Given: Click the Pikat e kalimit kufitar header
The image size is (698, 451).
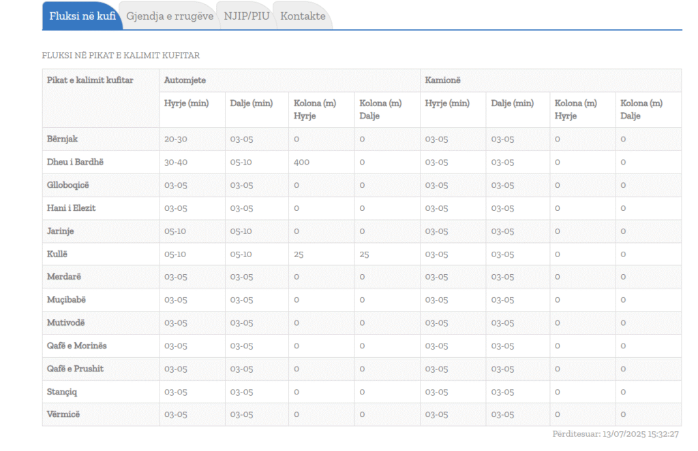Looking at the screenshot, I should pyautogui.click(x=90, y=80).
